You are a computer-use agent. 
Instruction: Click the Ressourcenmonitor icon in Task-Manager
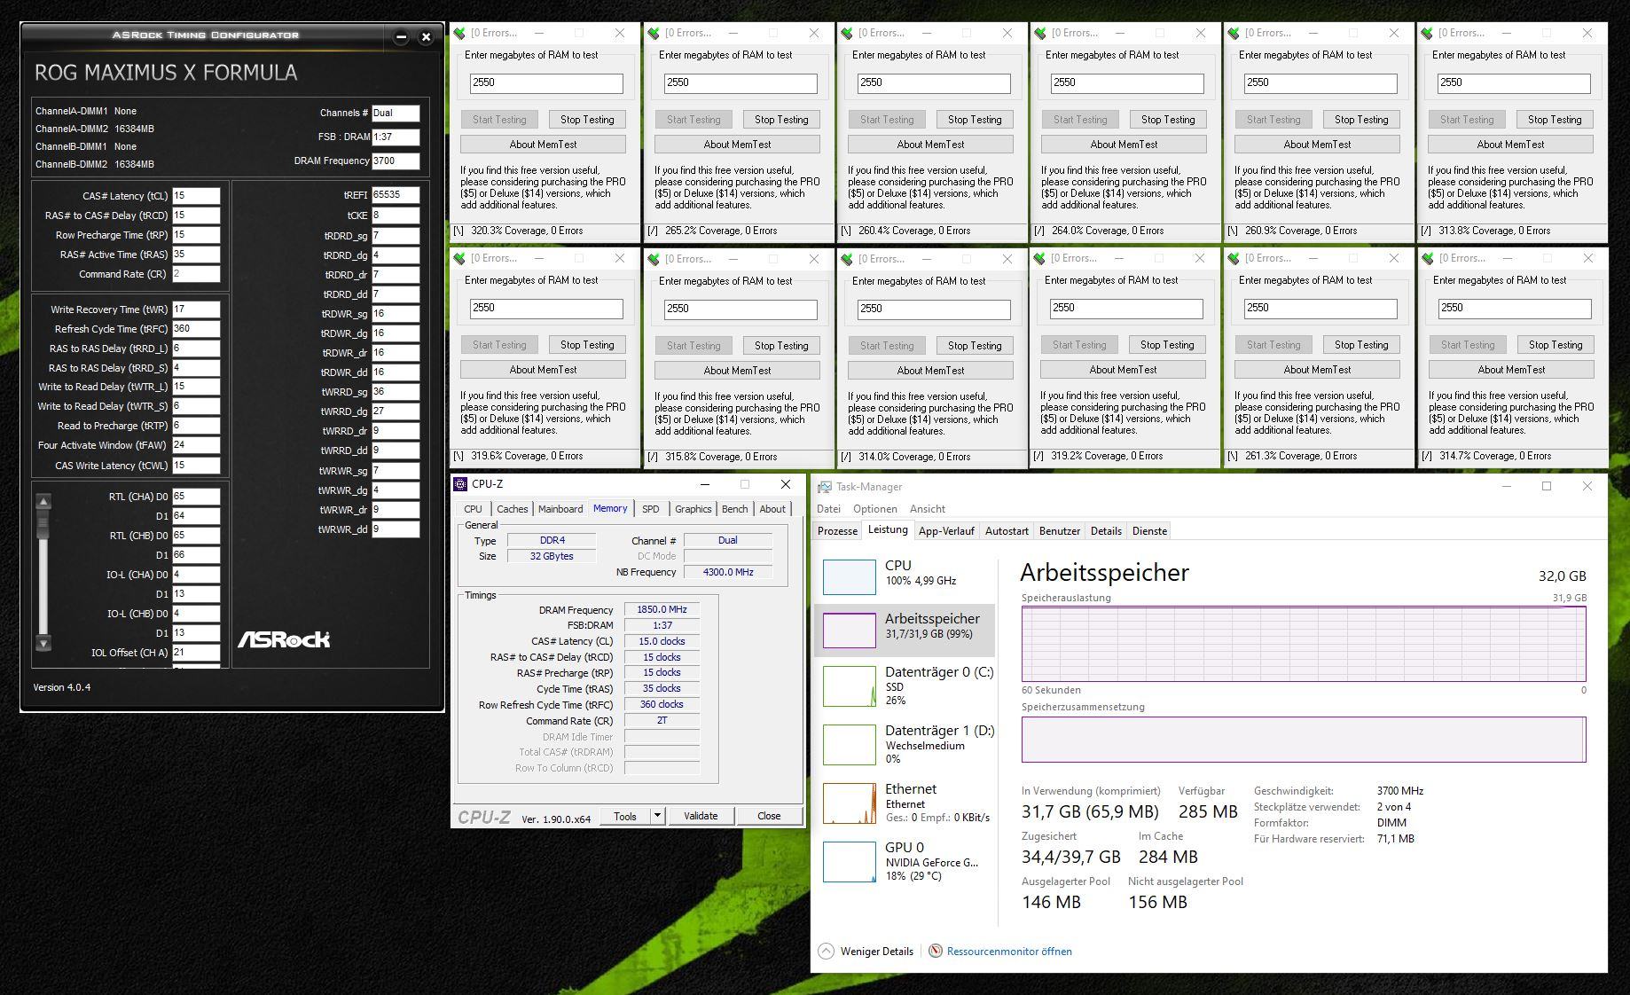click(x=935, y=951)
